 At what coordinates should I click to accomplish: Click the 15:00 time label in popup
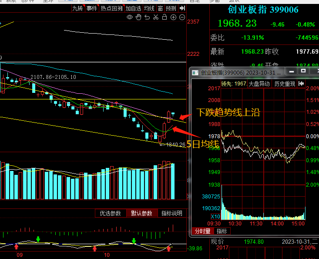pos(298,224)
